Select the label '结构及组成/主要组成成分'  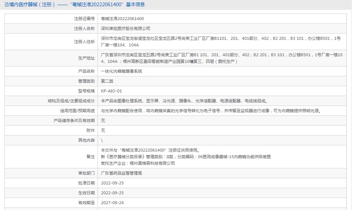pyautogui.click(x=71, y=101)
